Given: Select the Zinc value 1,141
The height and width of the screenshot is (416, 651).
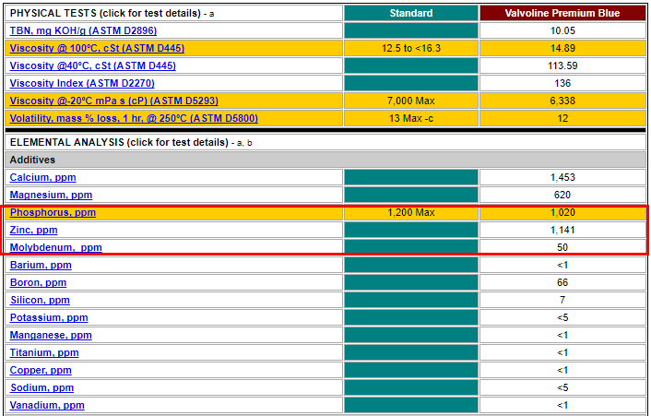Looking at the screenshot, I should (x=562, y=230).
